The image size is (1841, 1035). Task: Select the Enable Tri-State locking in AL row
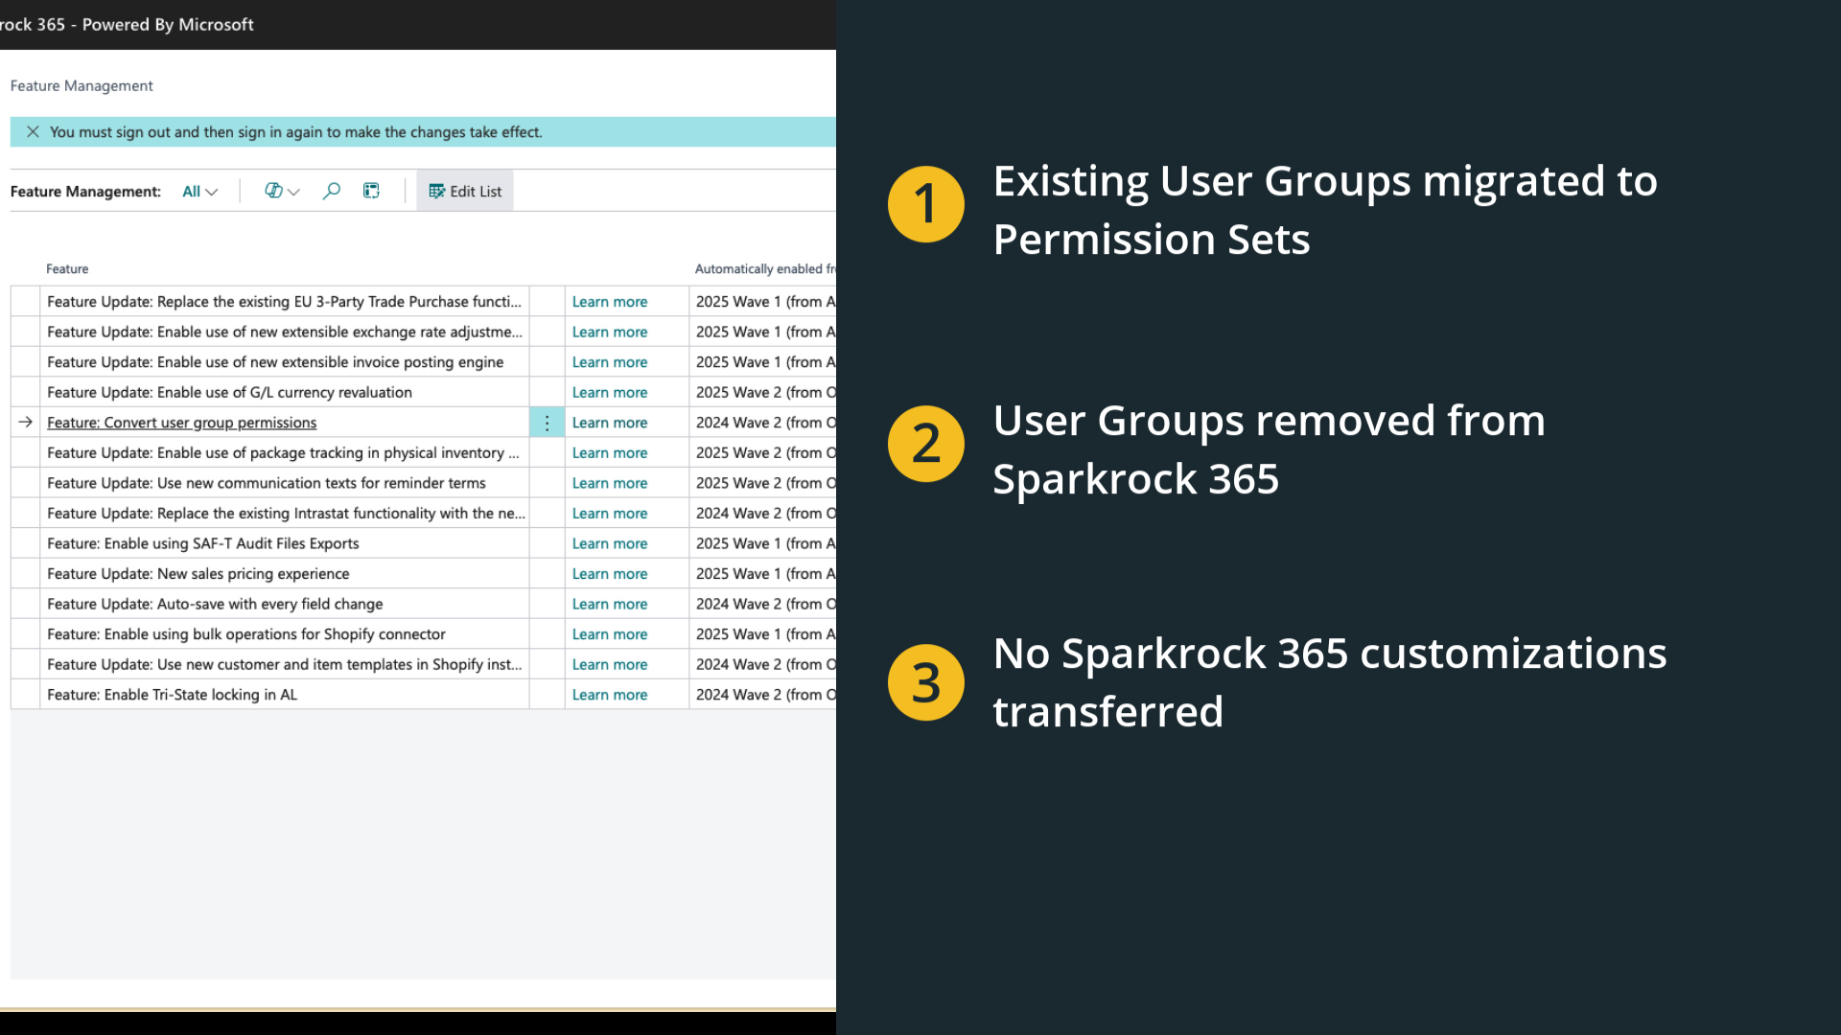172,695
